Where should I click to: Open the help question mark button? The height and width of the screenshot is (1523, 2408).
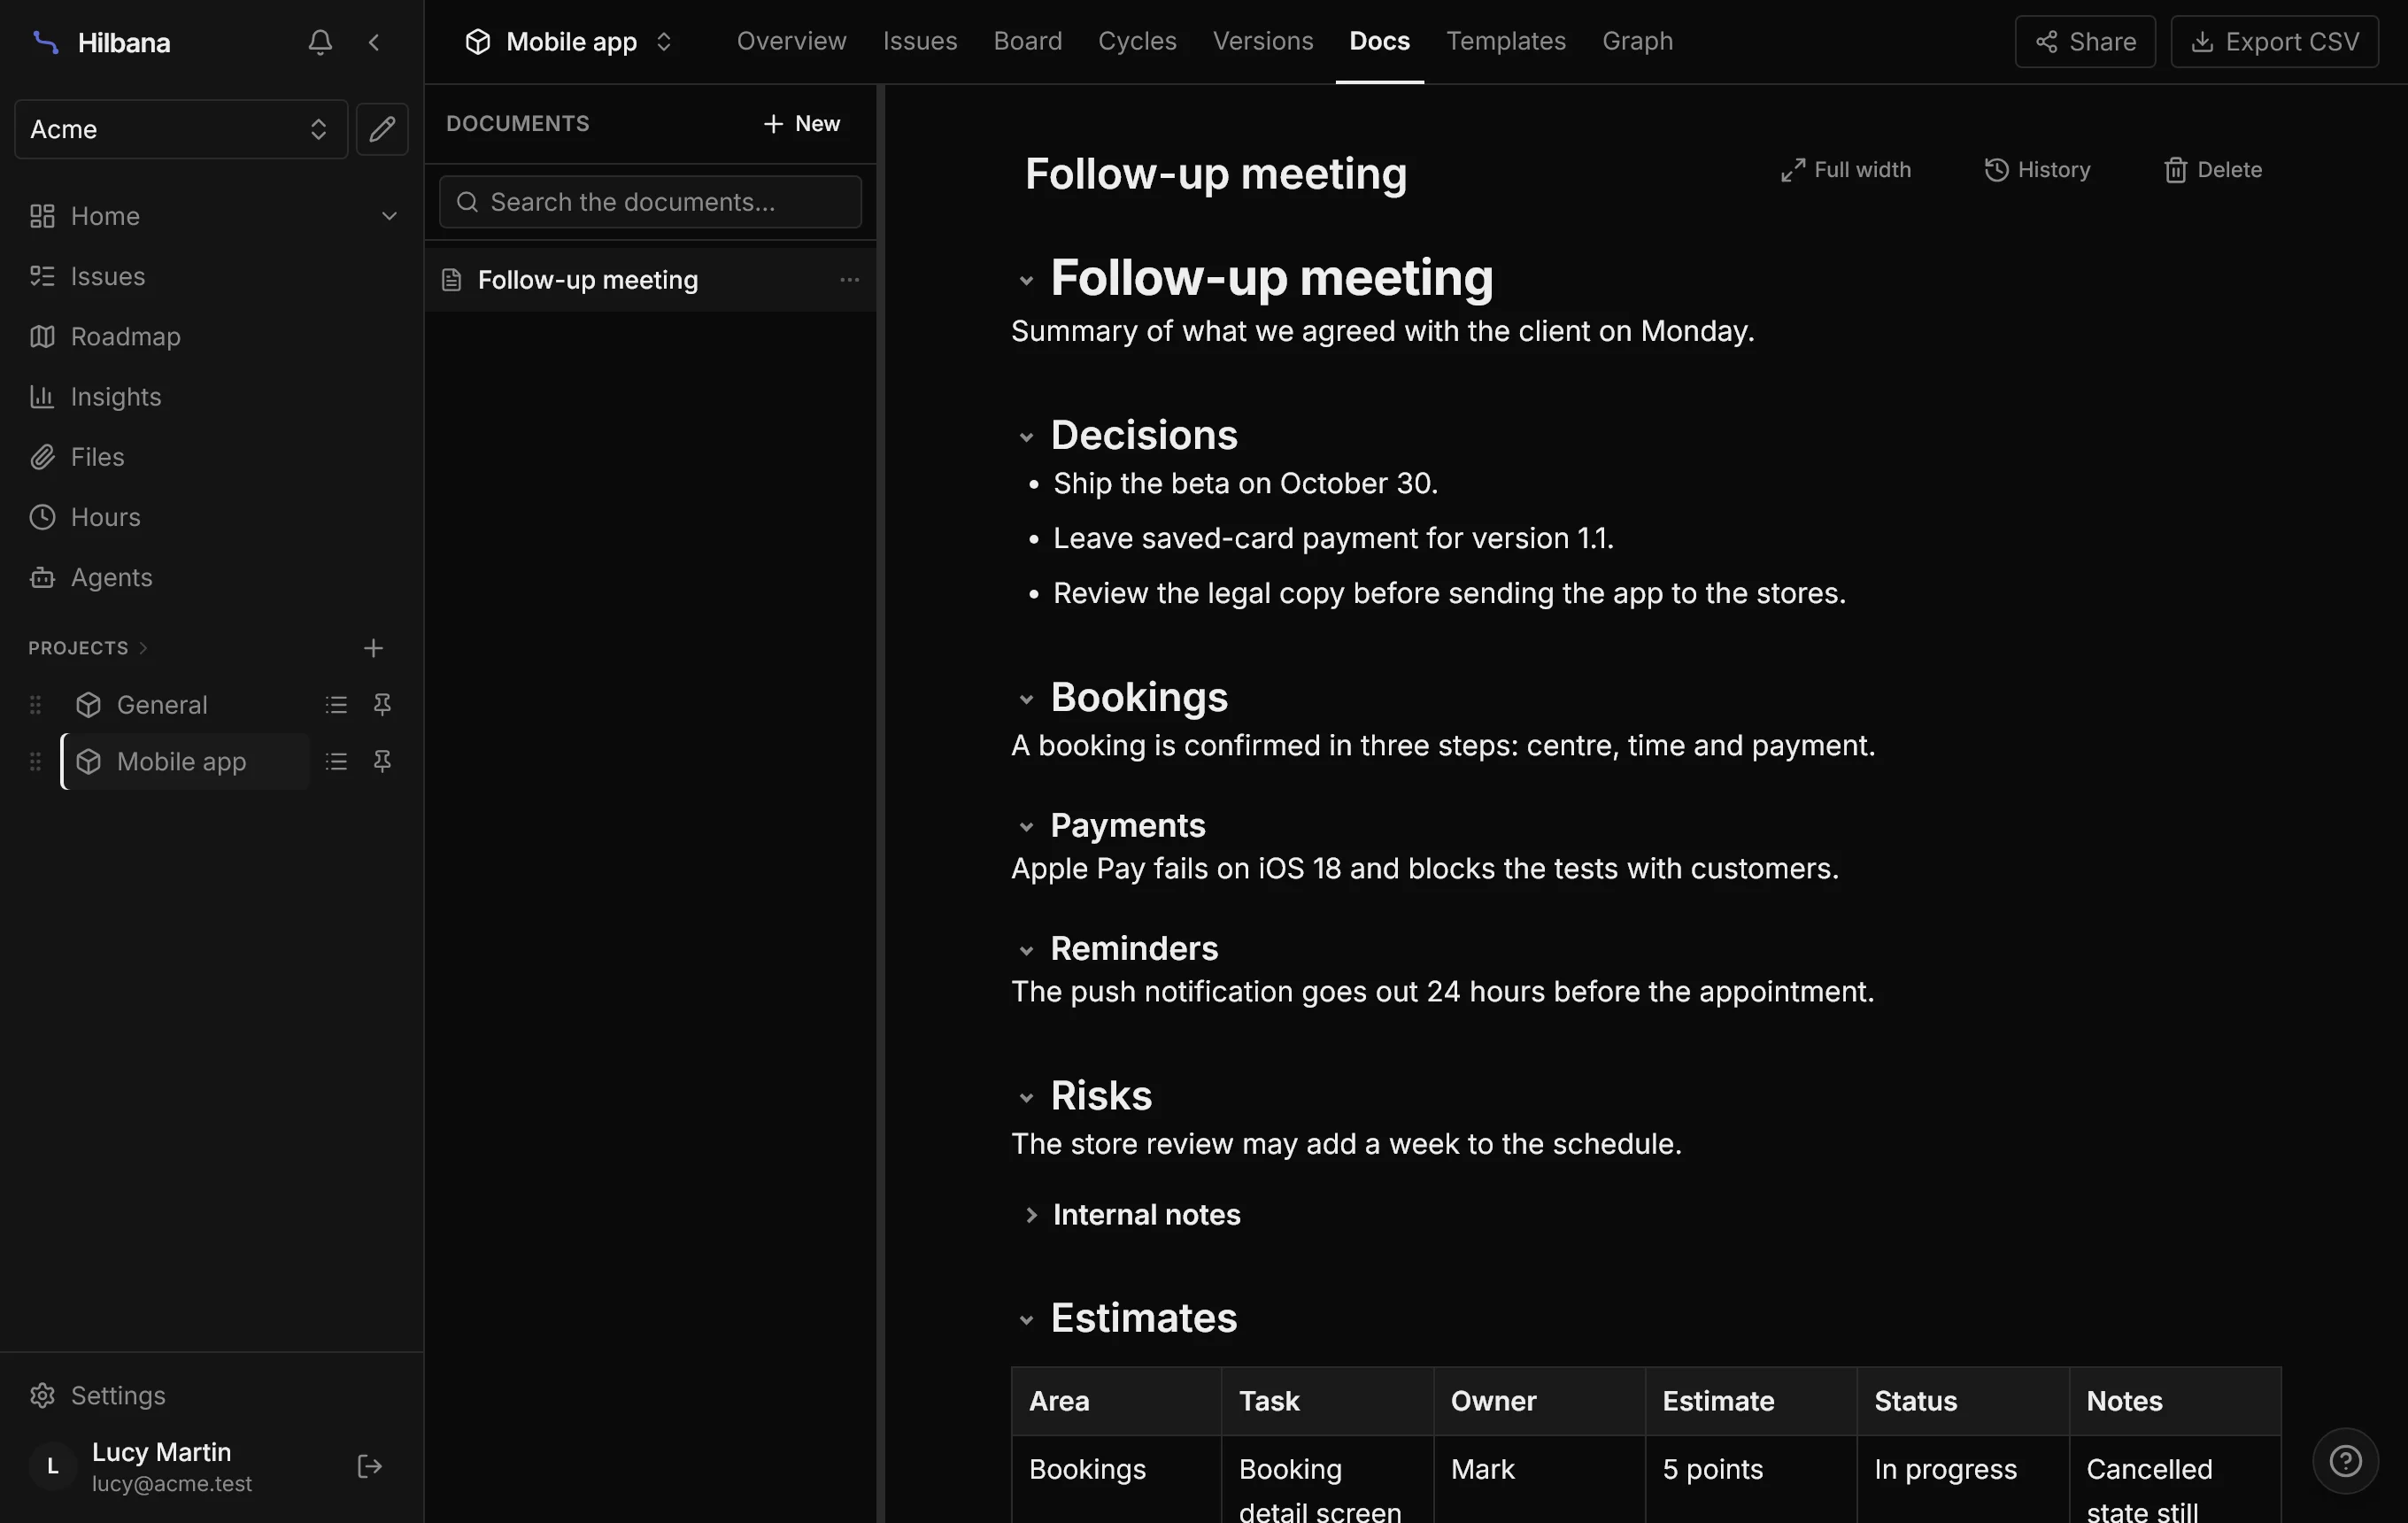[2345, 1461]
